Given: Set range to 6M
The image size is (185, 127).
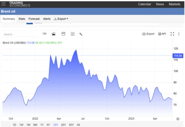Looking at the screenshot, I should 35,125.
